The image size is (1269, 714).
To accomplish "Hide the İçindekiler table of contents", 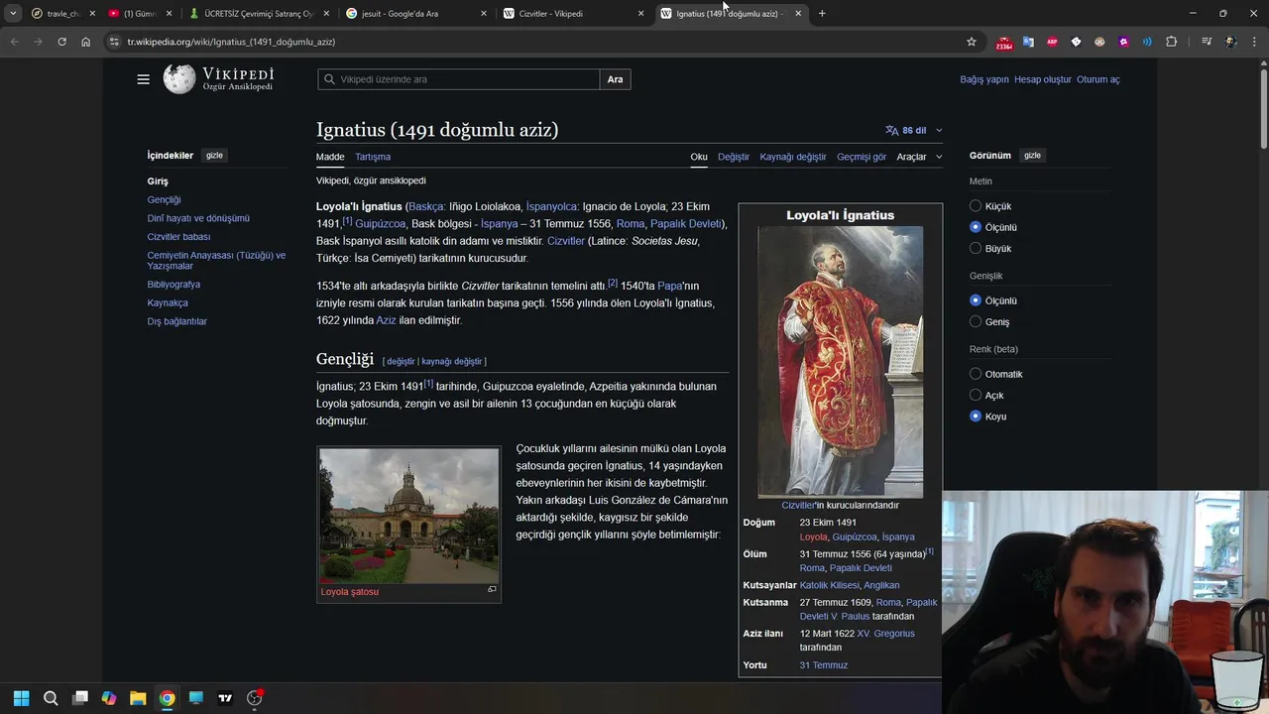I will (214, 156).
